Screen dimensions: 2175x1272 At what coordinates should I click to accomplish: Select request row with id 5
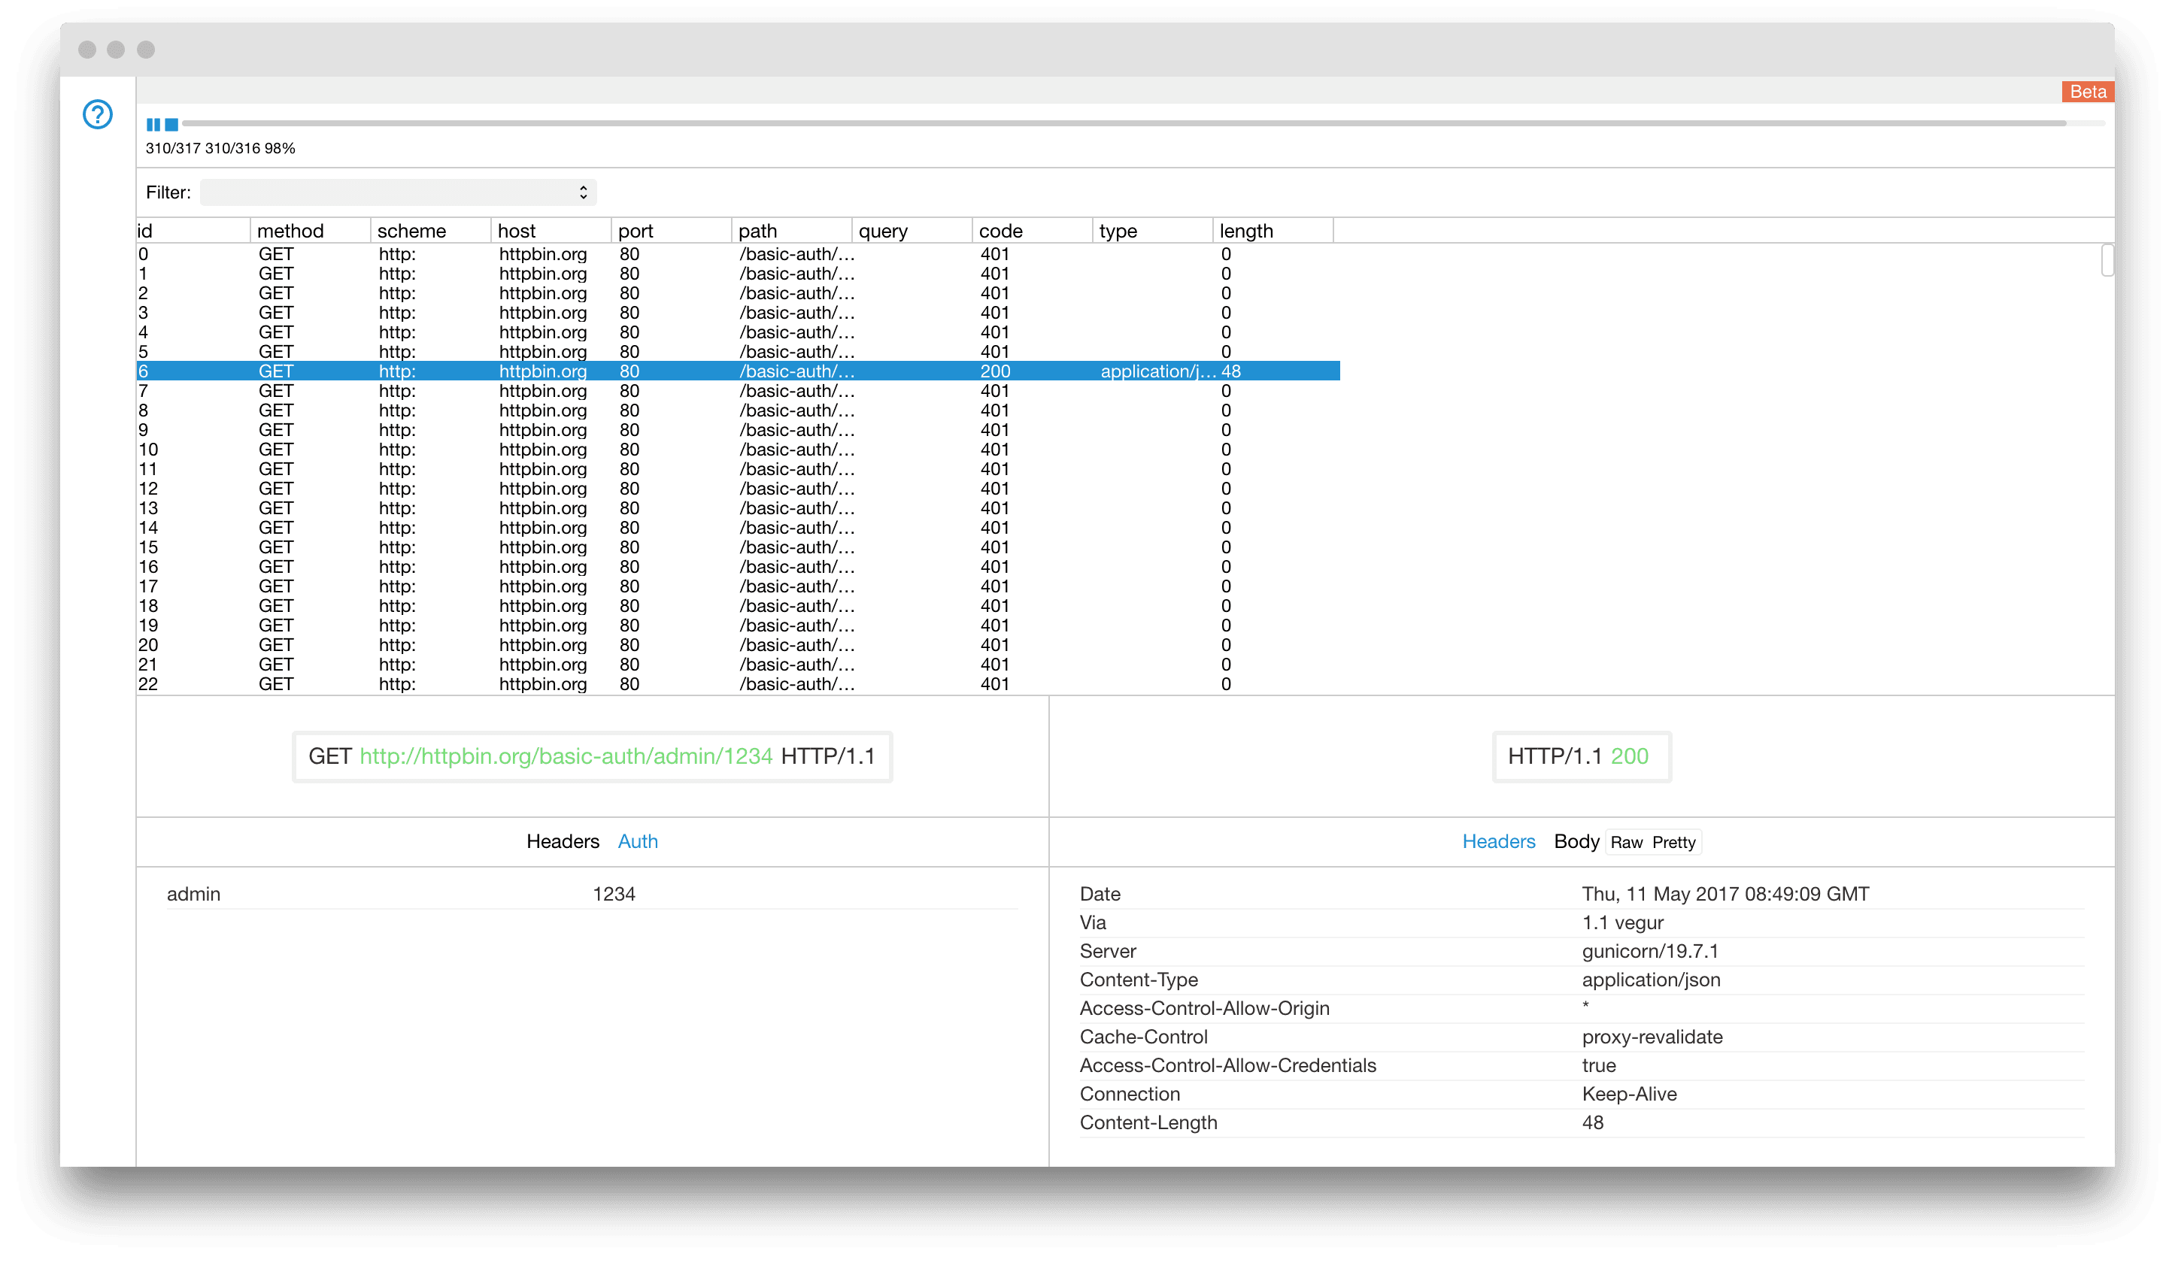click(738, 351)
